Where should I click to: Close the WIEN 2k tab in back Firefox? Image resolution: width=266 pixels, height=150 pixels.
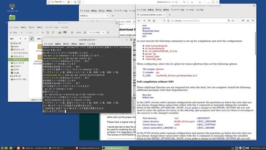[x=108, y=16]
